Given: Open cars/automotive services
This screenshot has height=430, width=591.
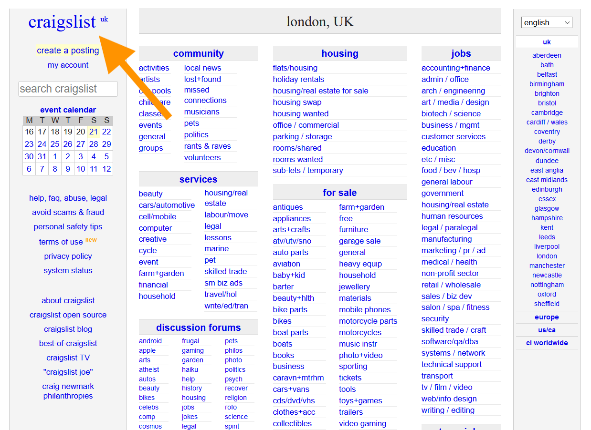Looking at the screenshot, I should [167, 205].
